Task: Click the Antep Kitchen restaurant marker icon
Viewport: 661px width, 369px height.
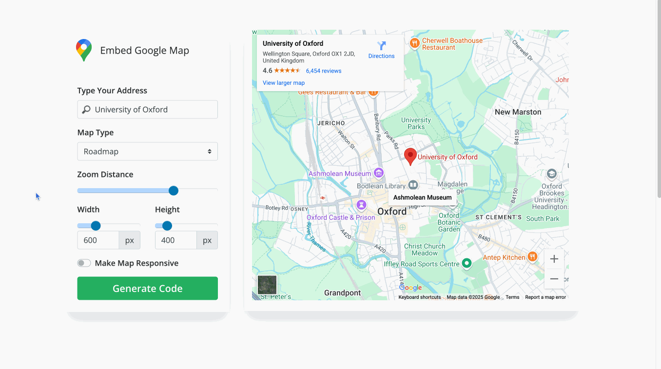Action: tap(532, 256)
